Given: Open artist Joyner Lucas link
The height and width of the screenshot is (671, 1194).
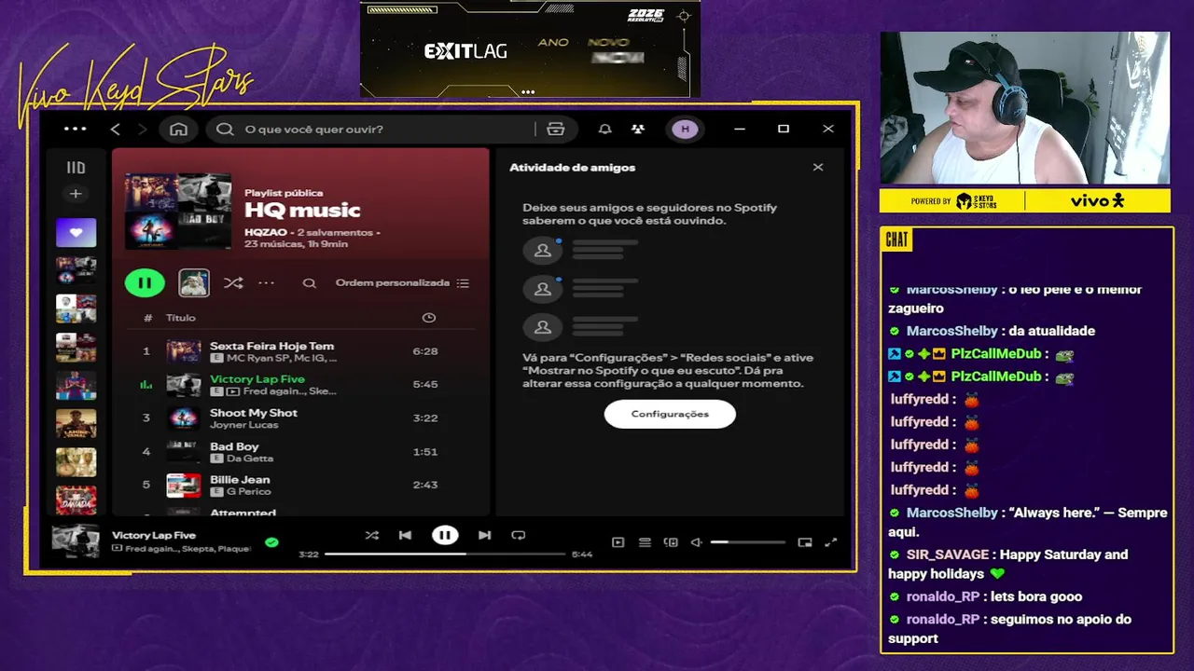Looking at the screenshot, I should pos(243,425).
